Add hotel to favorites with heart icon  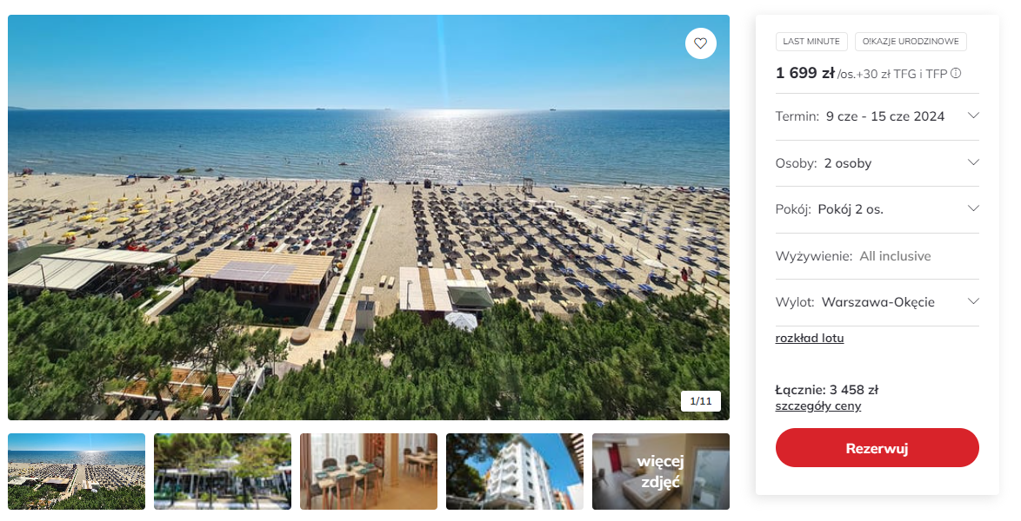pyautogui.click(x=701, y=43)
